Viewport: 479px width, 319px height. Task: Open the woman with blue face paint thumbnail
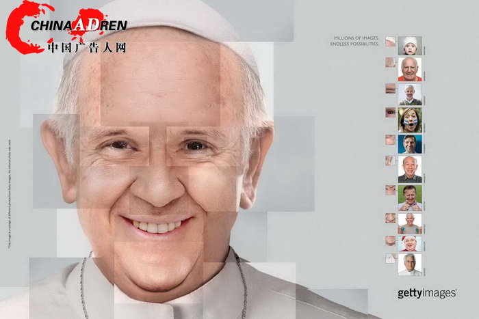(x=410, y=120)
